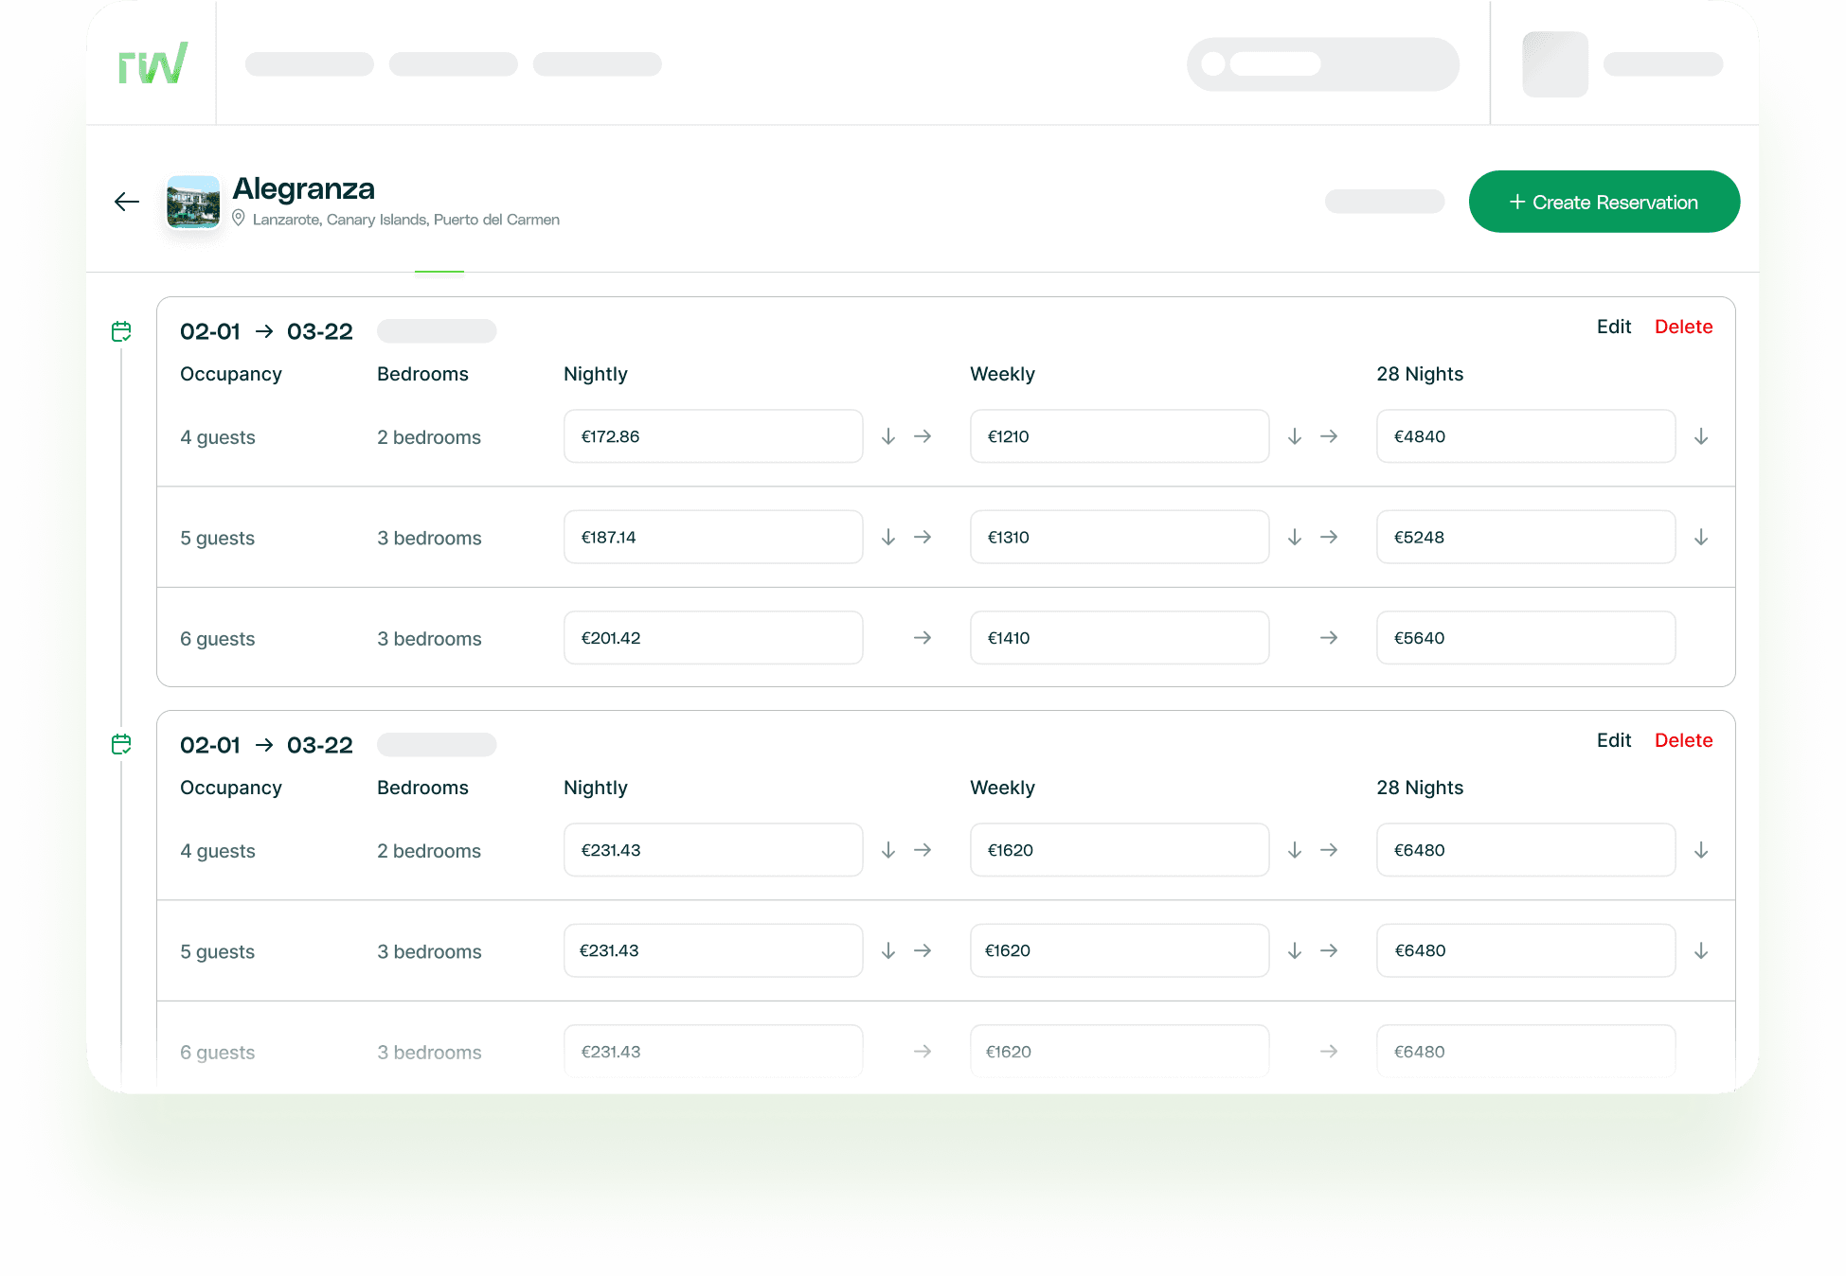Delete the second 02-01 to 03-22 period

pos(1683,740)
